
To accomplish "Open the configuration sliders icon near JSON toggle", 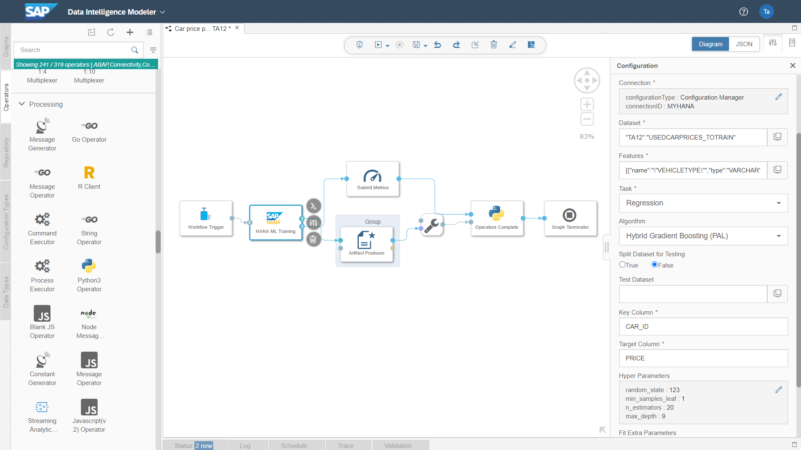I will [773, 42].
